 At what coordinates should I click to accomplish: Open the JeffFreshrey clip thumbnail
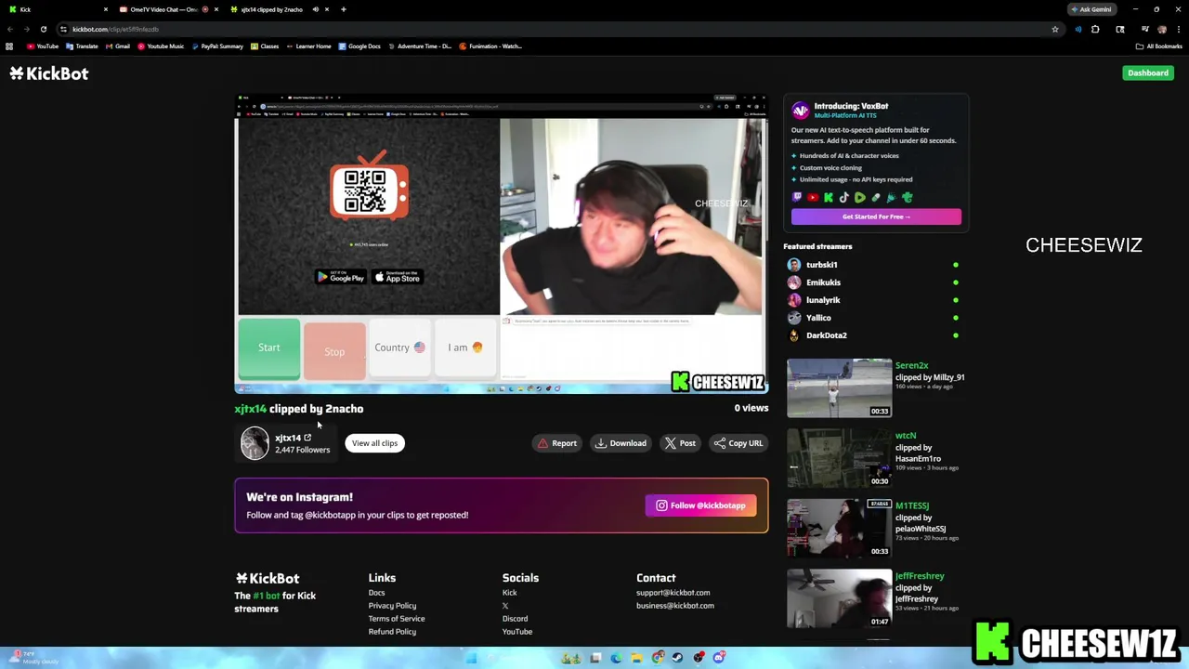point(839,599)
